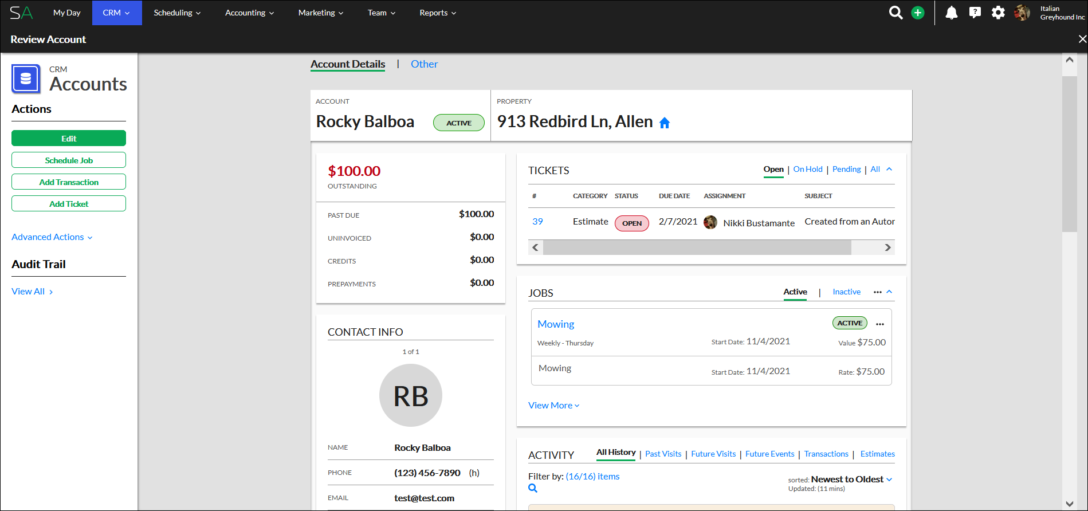Click the SA logo icon
This screenshot has width=1088, height=511.
21,13
